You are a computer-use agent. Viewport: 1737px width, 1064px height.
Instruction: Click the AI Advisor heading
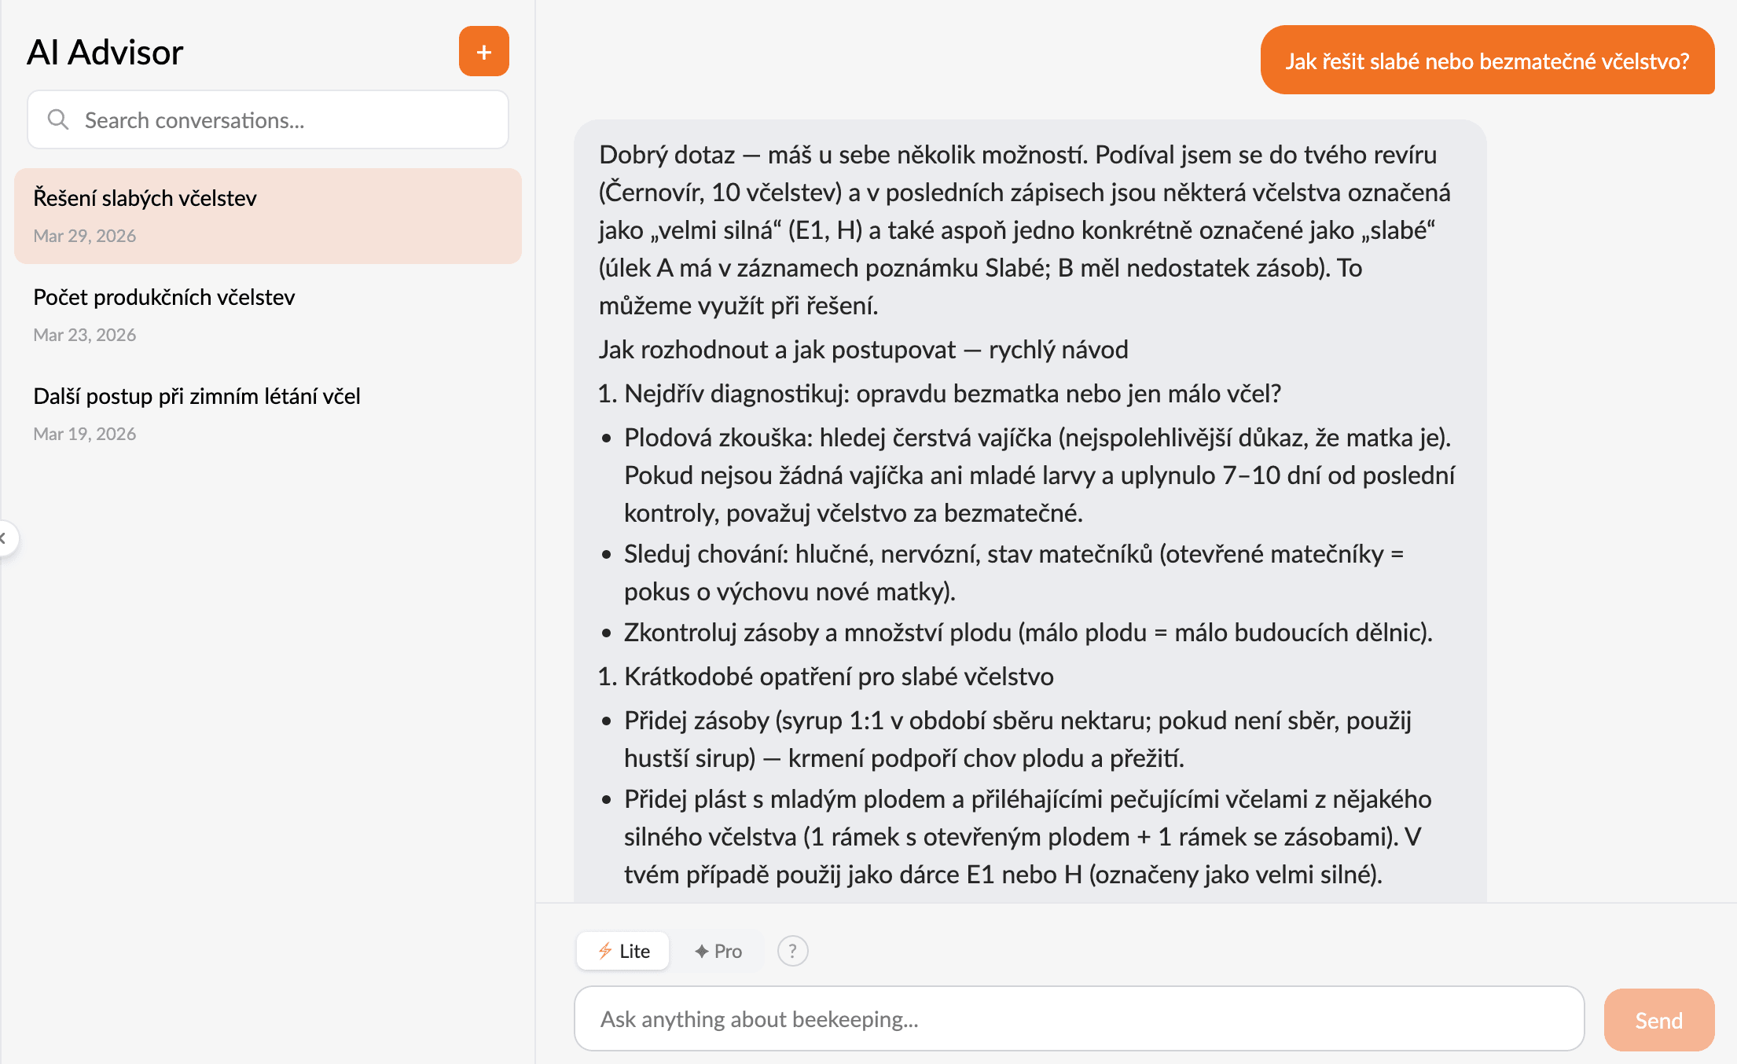point(105,53)
